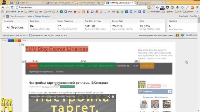Switch to the Расширения tab

(150, 3)
